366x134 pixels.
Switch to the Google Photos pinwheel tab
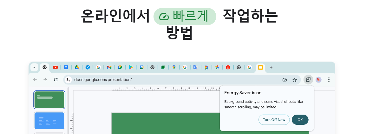217,67
